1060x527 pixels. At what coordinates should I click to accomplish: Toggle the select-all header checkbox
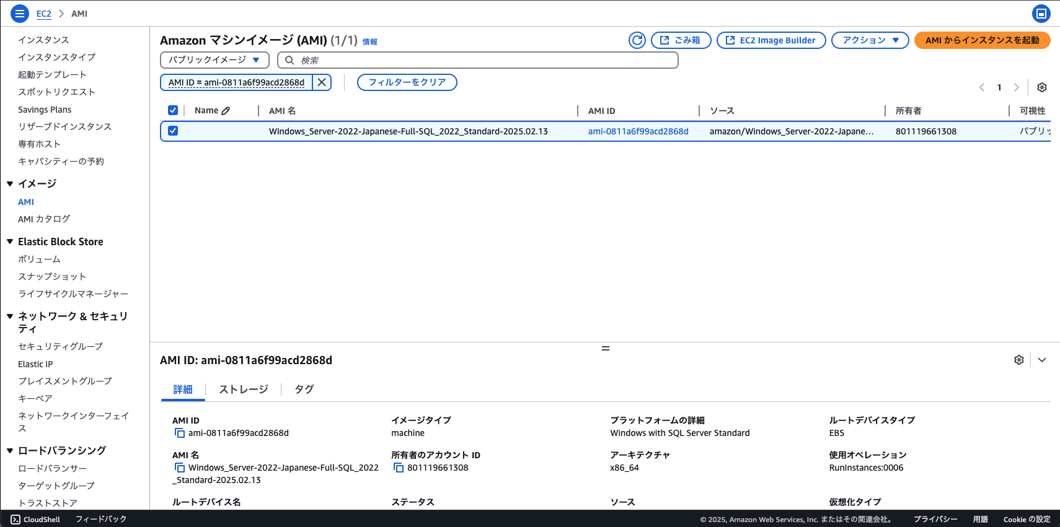pos(173,110)
